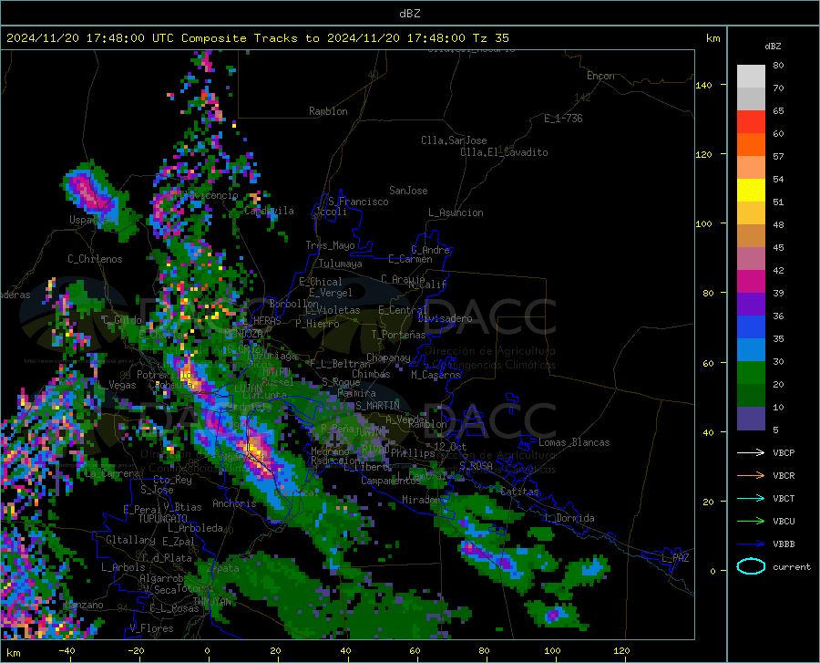Image resolution: width=820 pixels, height=663 pixels.
Task: Click the V_Flores label
Action: (x=151, y=628)
